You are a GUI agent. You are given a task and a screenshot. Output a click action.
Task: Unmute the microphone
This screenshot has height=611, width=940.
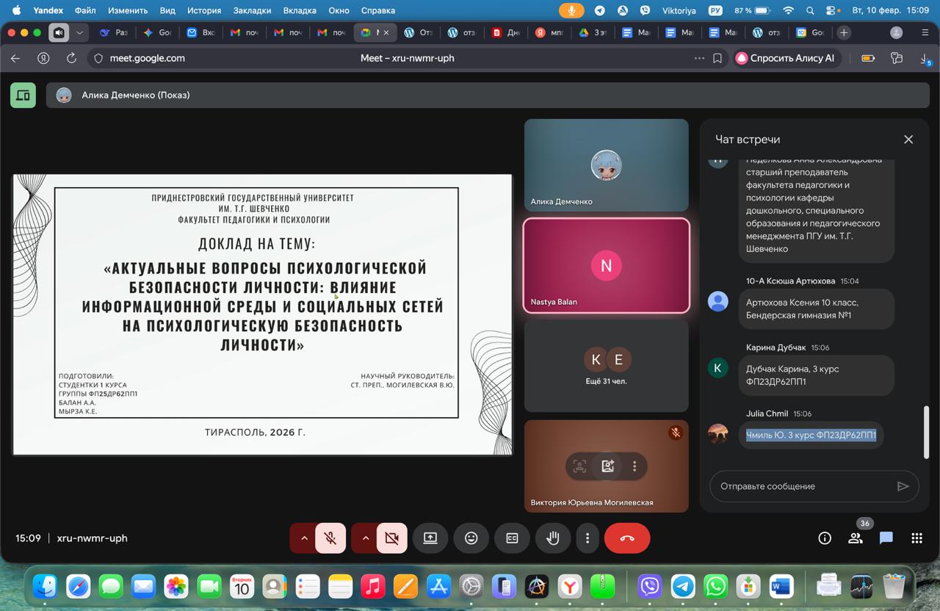(x=330, y=538)
